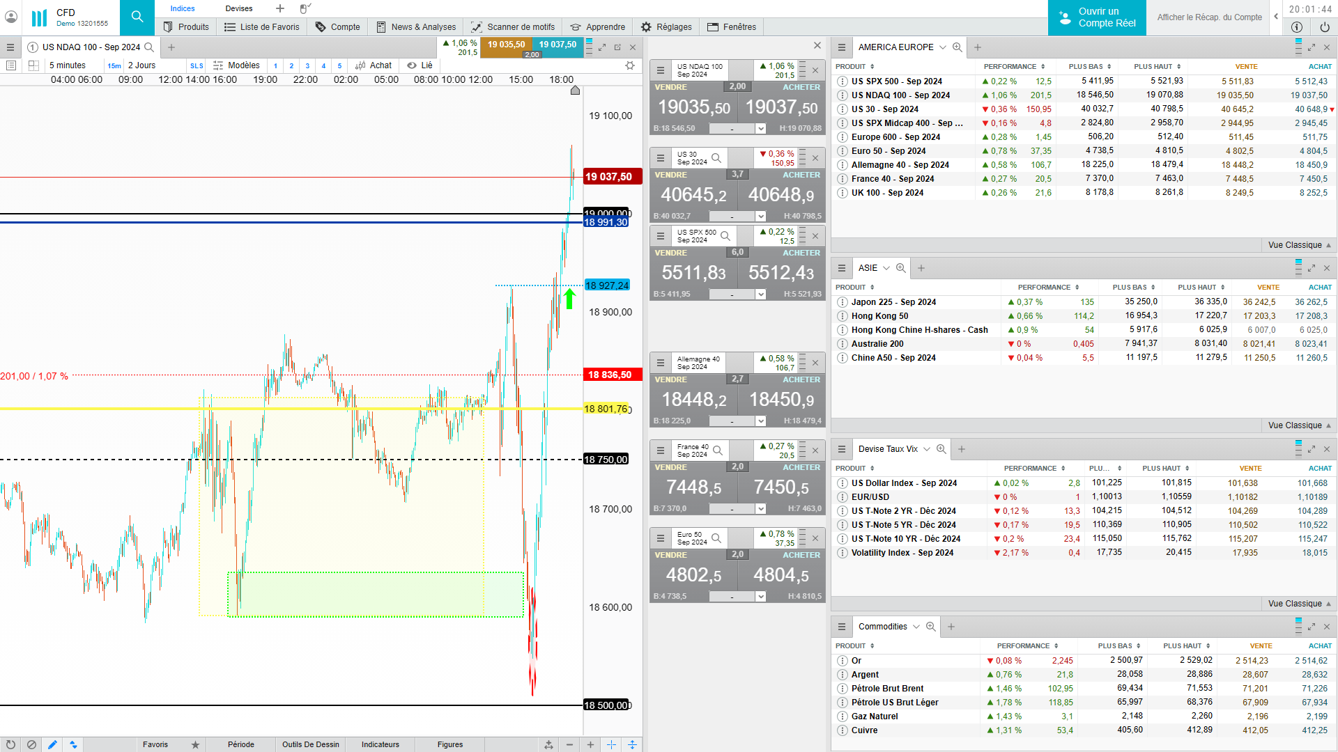This screenshot has width=1338, height=752.
Task: Select chart layout number 3
Action: 307,65
